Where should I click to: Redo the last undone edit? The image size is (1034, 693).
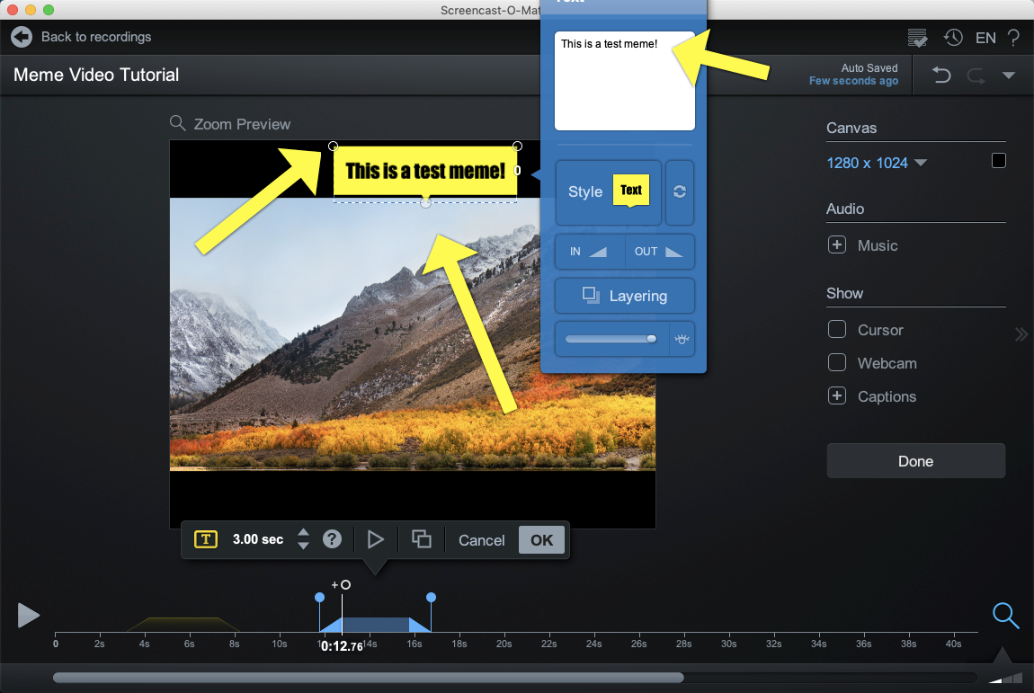[x=976, y=76]
